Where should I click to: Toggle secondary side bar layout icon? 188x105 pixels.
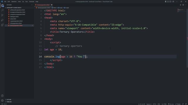(x=170, y=1)
